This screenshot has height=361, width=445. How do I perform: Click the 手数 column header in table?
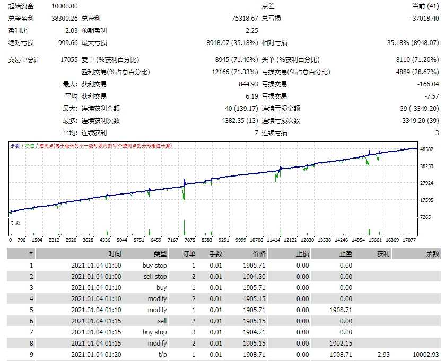click(x=215, y=254)
